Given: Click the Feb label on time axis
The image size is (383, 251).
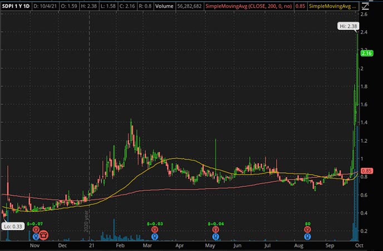Looking at the screenshot, I should click(120, 245).
